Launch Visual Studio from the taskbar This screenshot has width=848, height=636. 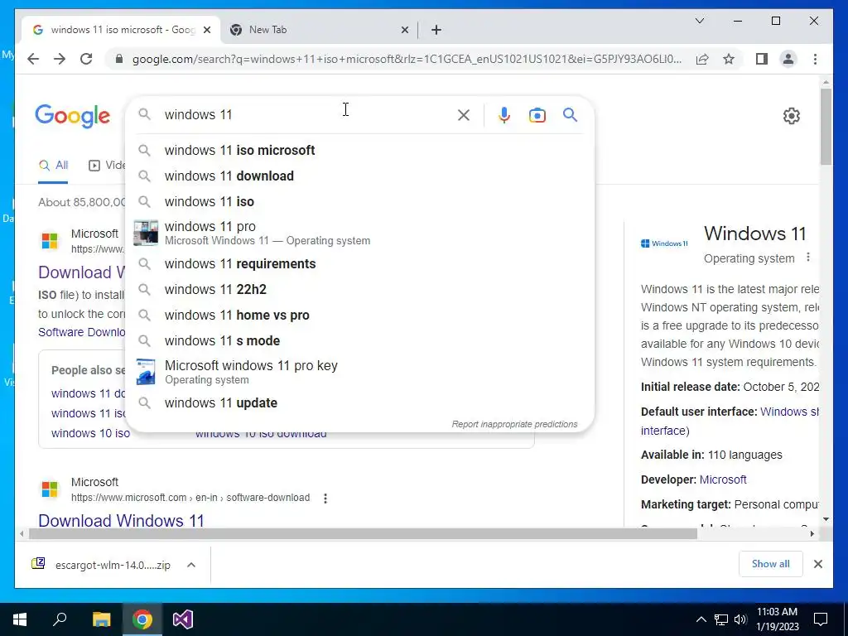(x=183, y=619)
